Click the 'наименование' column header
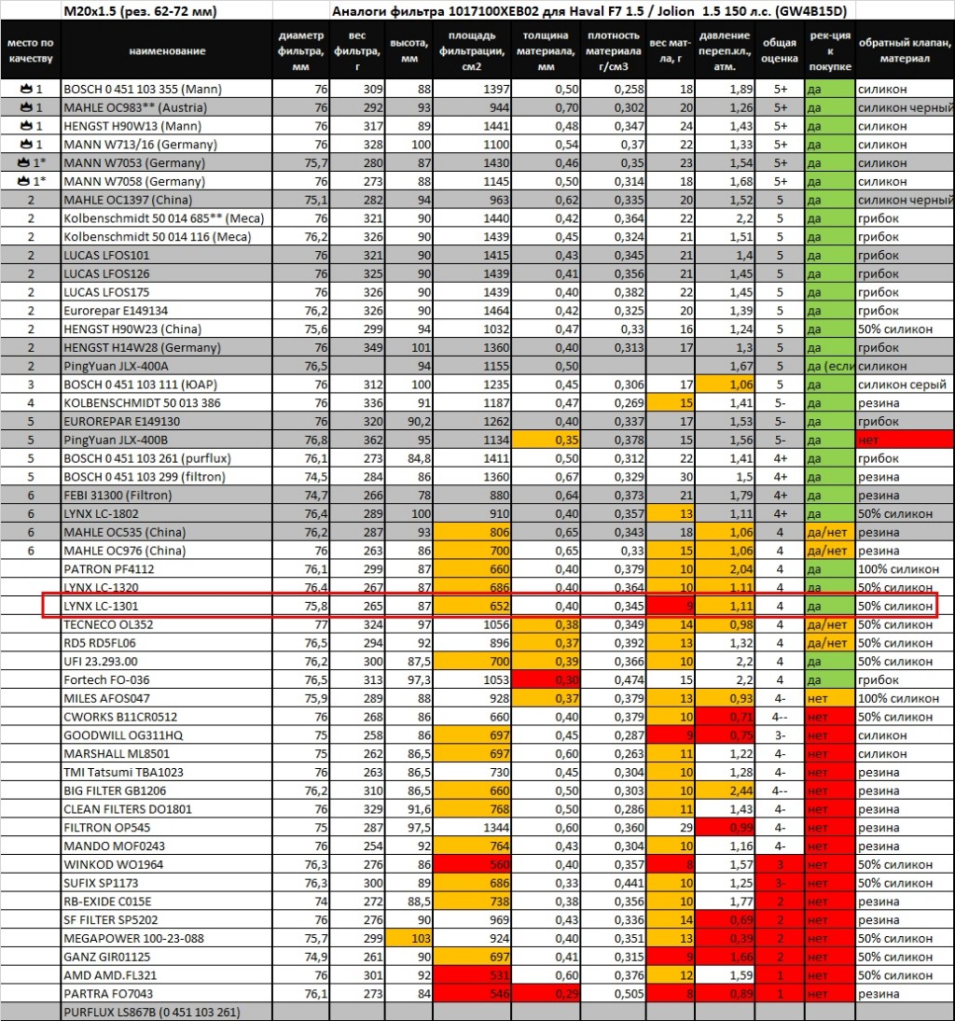 click(x=167, y=50)
